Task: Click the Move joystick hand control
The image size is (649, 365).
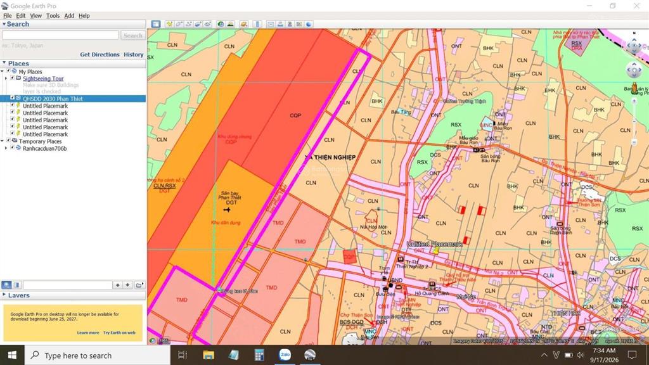Action: click(634, 70)
